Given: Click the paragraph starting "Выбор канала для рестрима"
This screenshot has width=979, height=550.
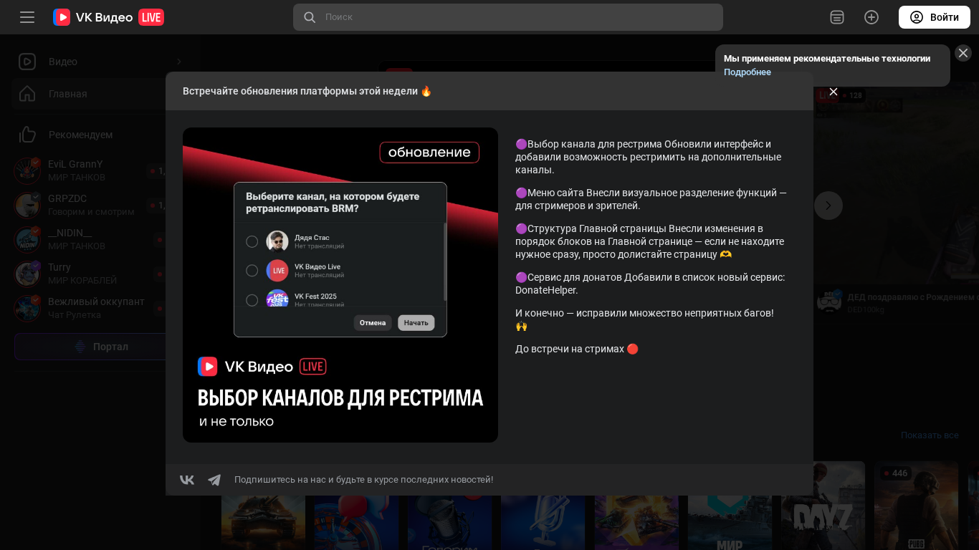Looking at the screenshot, I should [651, 157].
